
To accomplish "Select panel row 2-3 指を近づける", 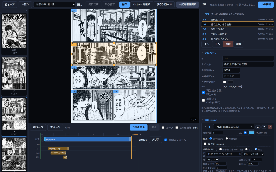I will tap(237, 29).
